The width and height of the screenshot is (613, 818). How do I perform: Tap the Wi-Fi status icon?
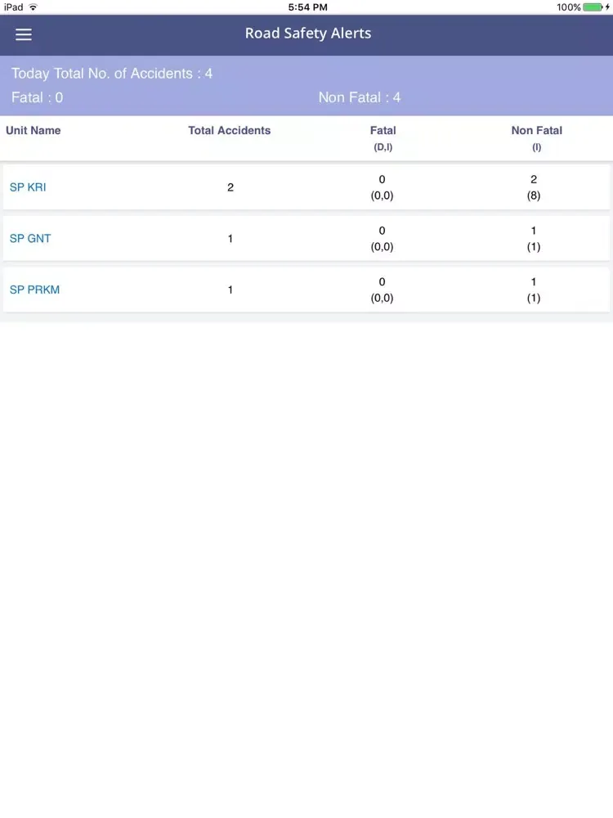click(x=34, y=7)
